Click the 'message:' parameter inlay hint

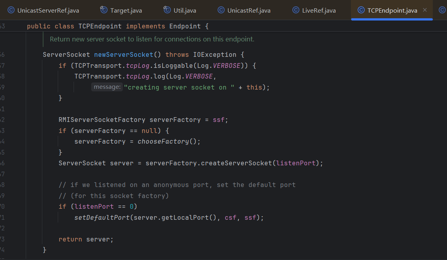tap(107, 87)
